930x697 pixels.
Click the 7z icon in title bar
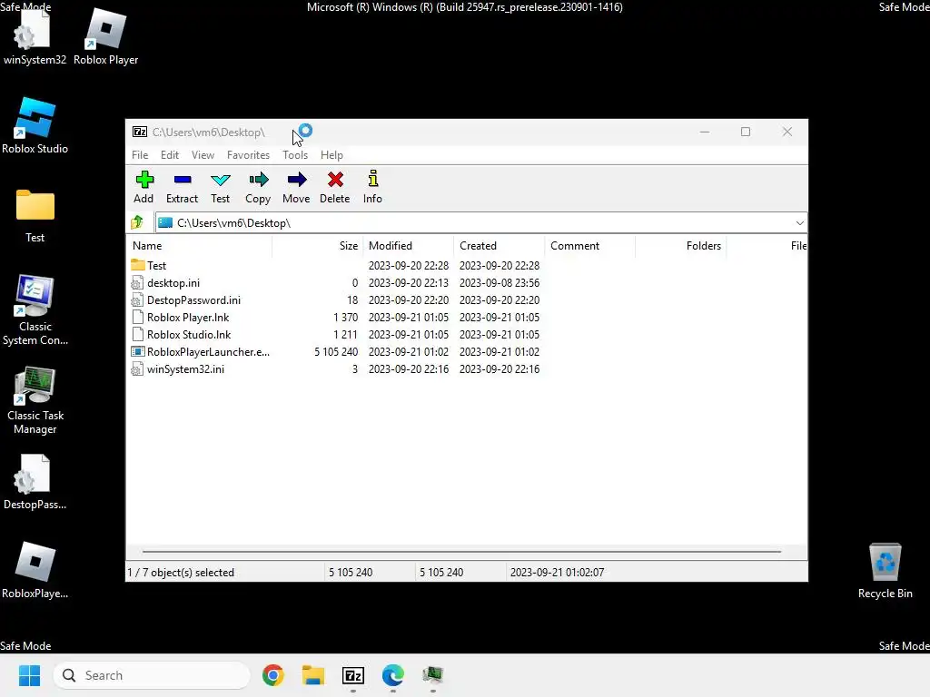click(x=140, y=132)
